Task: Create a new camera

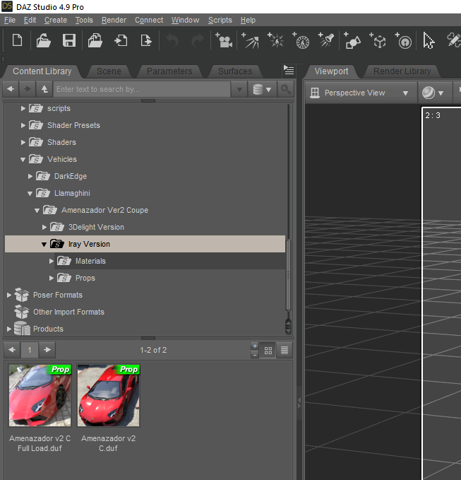Action: tap(224, 41)
